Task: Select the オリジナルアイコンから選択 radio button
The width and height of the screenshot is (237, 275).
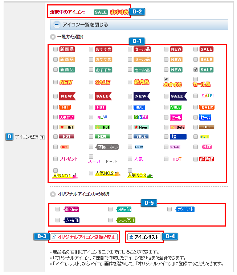Action: pos(53,194)
